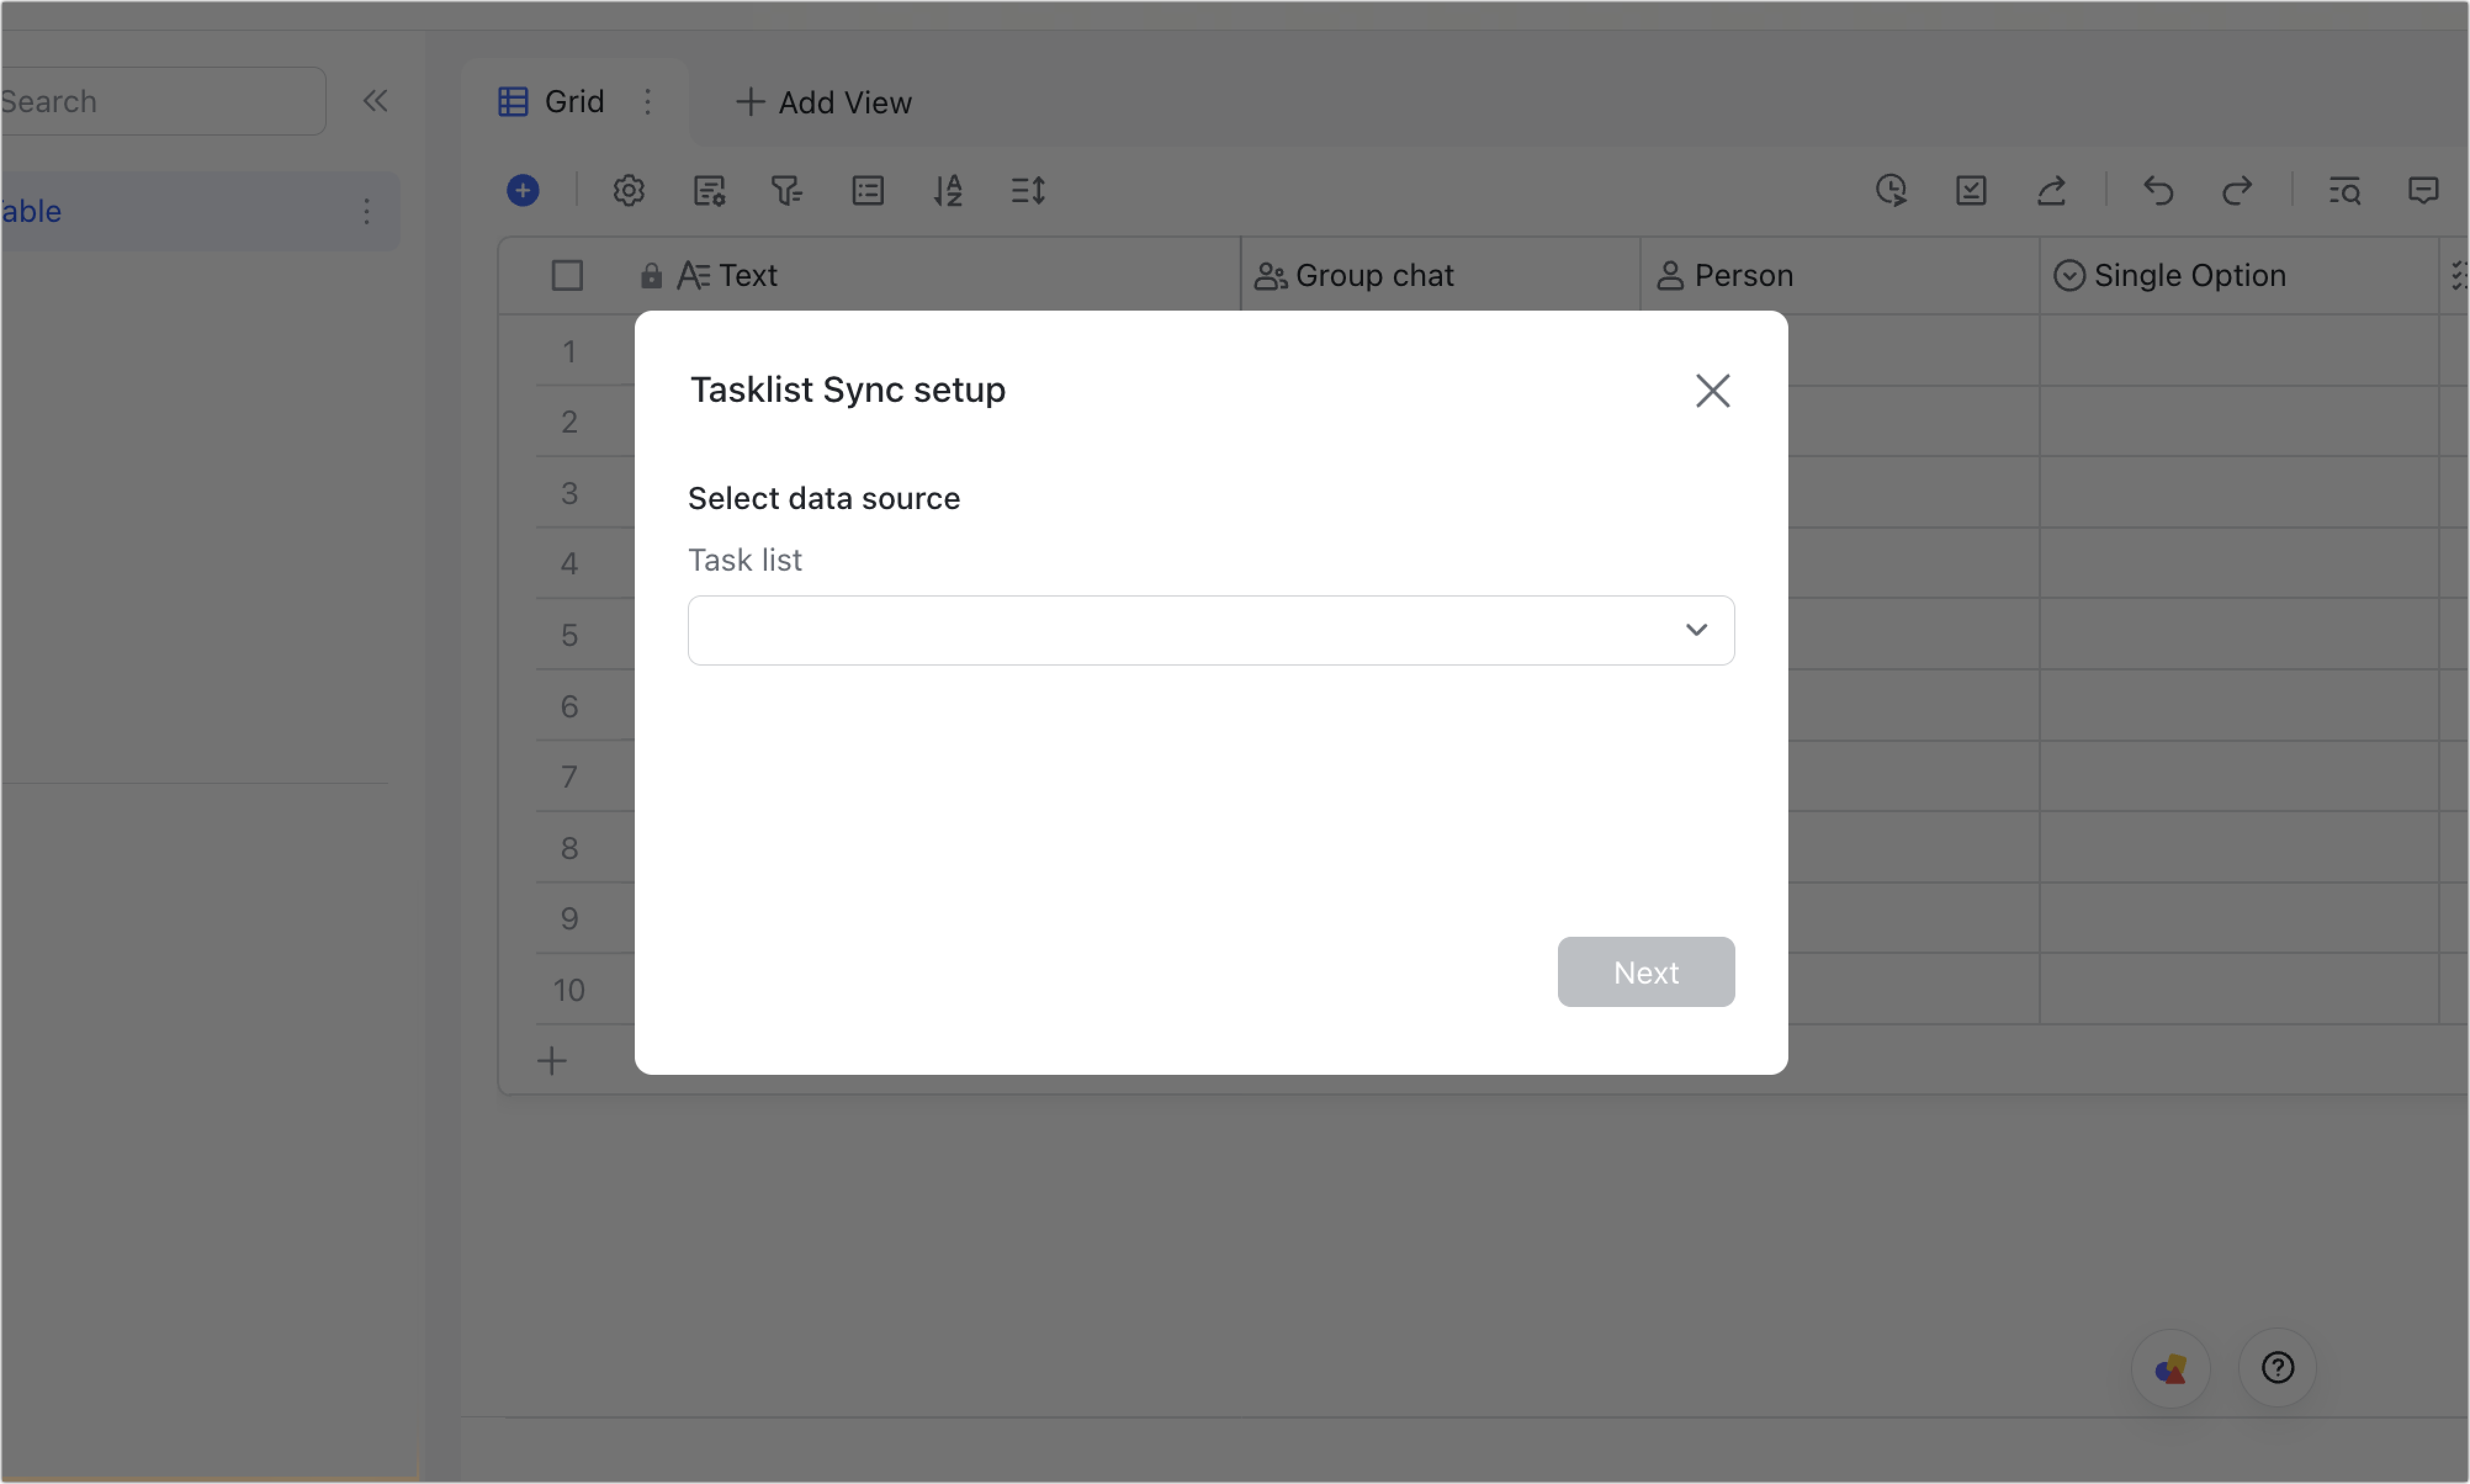This screenshot has height=1484, width=2470.
Task: Open the row height adjustment icon
Action: click(1027, 190)
